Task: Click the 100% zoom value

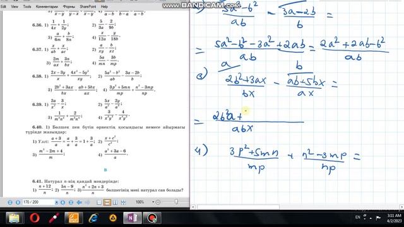Action: (x=140, y=202)
